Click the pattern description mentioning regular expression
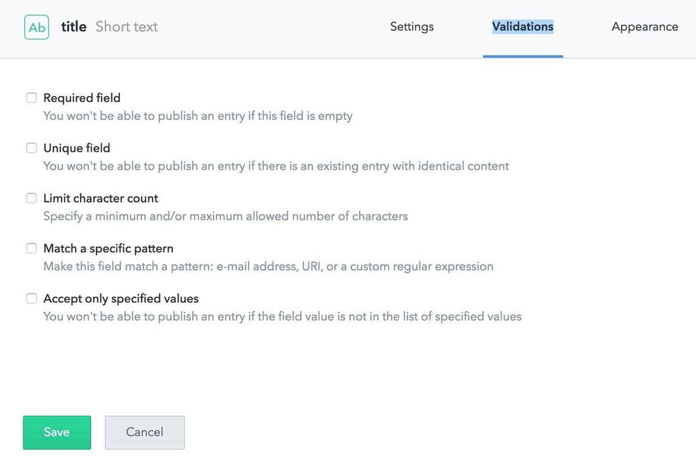 [268, 267]
